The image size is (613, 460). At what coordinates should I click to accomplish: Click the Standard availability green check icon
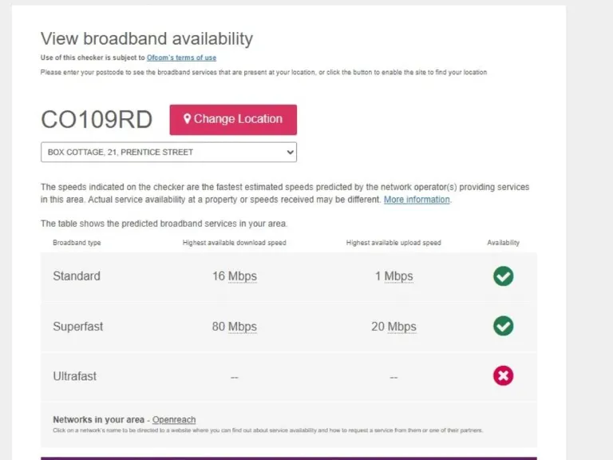pos(503,276)
